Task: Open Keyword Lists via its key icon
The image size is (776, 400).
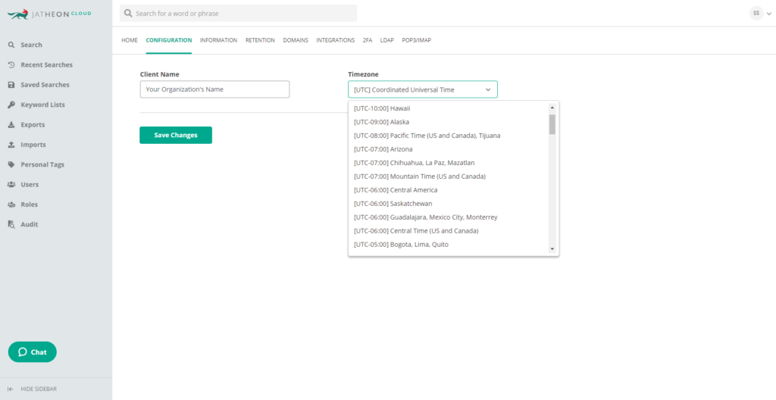Action: [x=11, y=105]
